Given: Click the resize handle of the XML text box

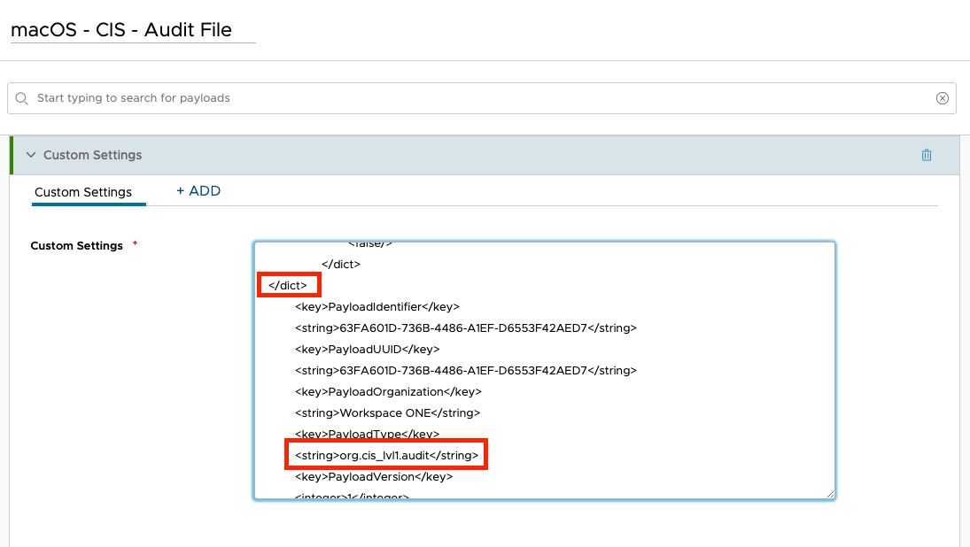Looking at the screenshot, I should [831, 493].
